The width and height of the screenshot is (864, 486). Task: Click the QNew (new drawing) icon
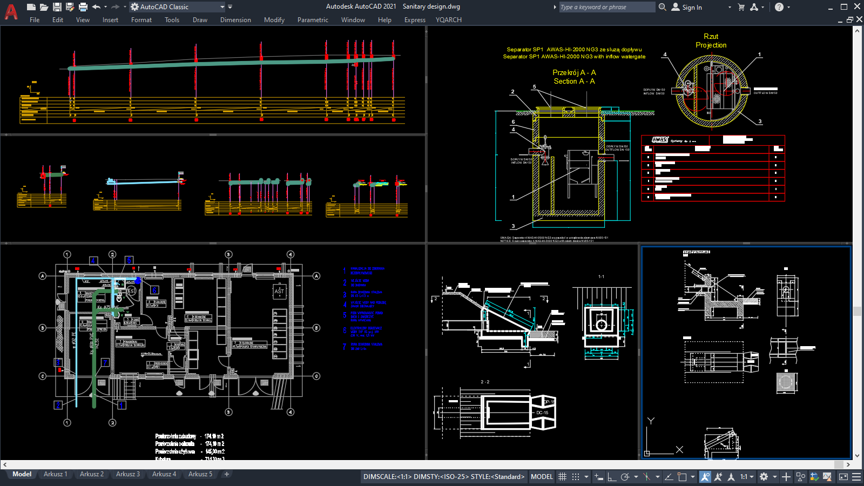[31, 6]
